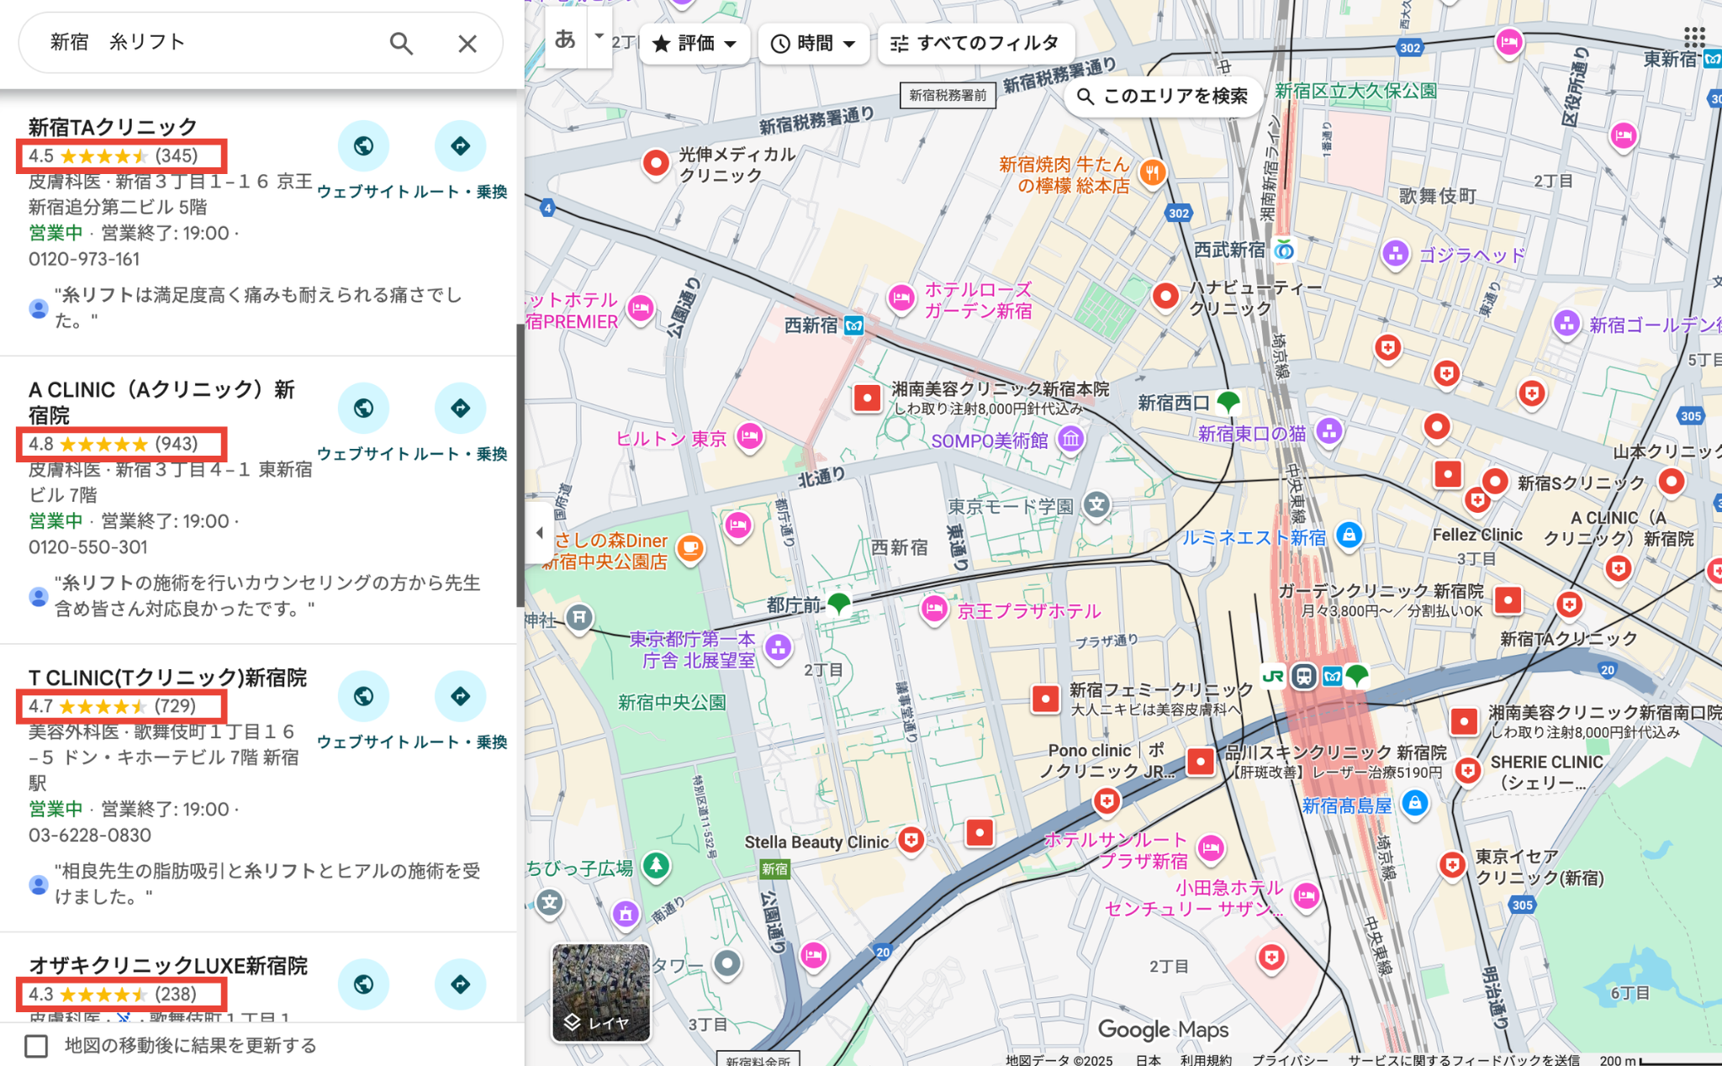Expand the input method あ dropdown arrow
The height and width of the screenshot is (1066, 1722).
point(599,37)
